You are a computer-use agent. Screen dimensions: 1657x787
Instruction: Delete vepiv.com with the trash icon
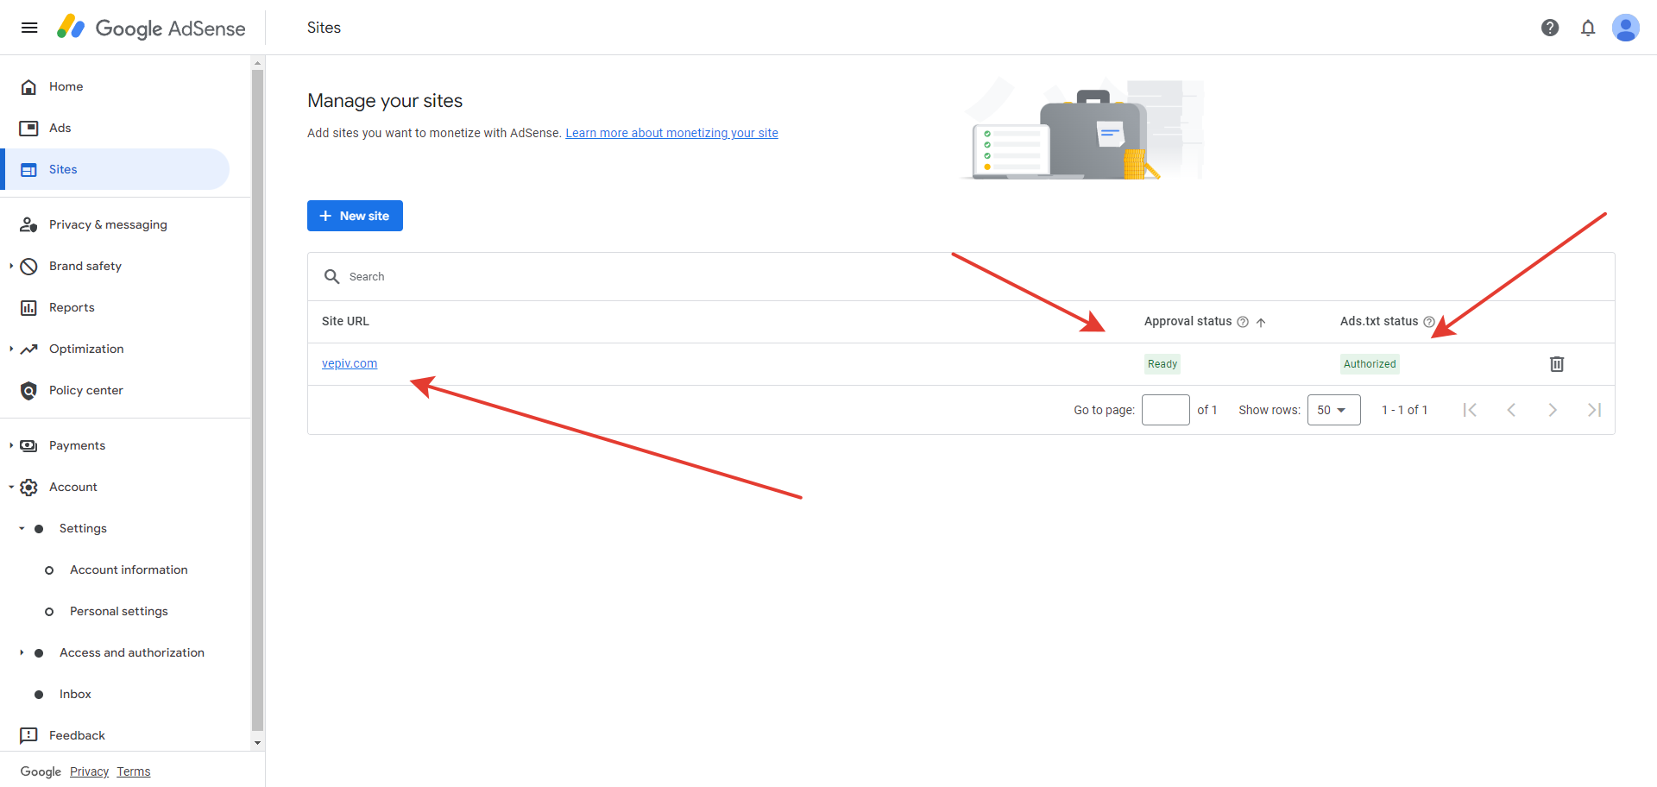pos(1557,364)
